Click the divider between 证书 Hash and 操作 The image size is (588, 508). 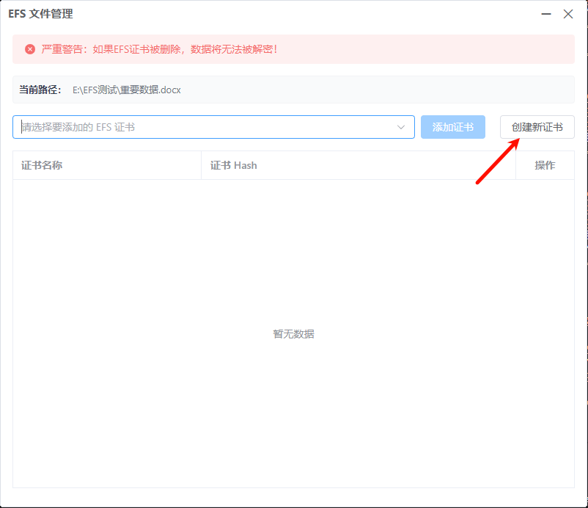[516, 165]
